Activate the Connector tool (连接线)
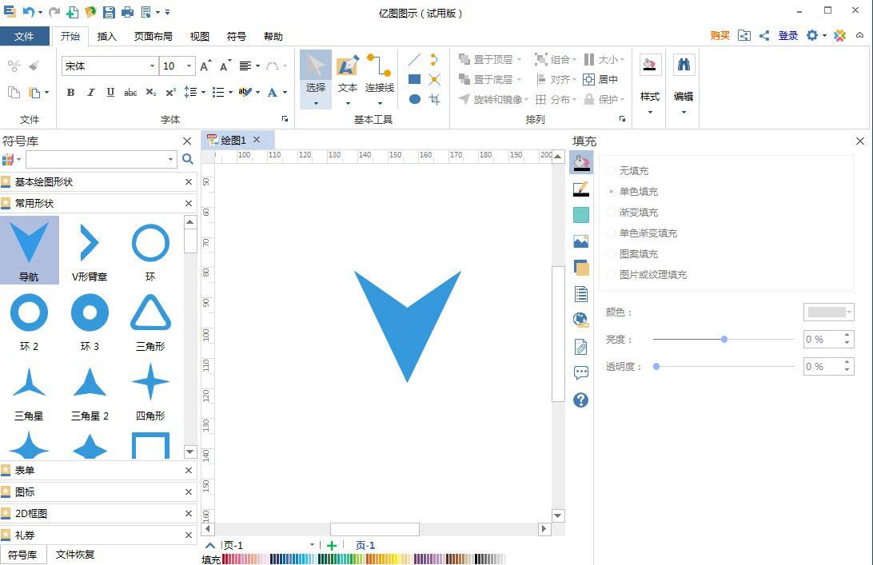 (379, 78)
